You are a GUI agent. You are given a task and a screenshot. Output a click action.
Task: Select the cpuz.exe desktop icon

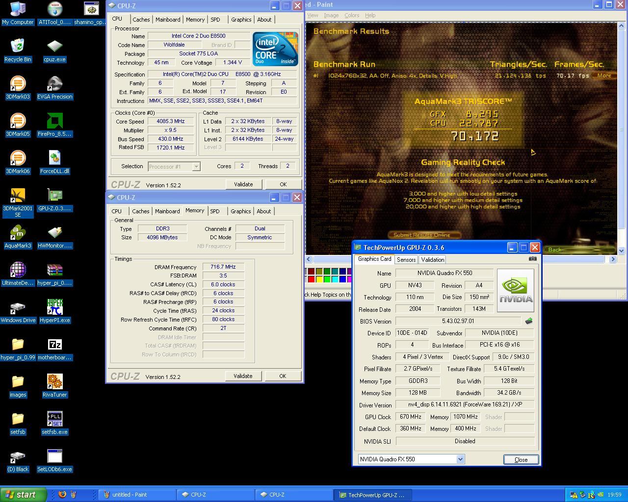pos(55,50)
